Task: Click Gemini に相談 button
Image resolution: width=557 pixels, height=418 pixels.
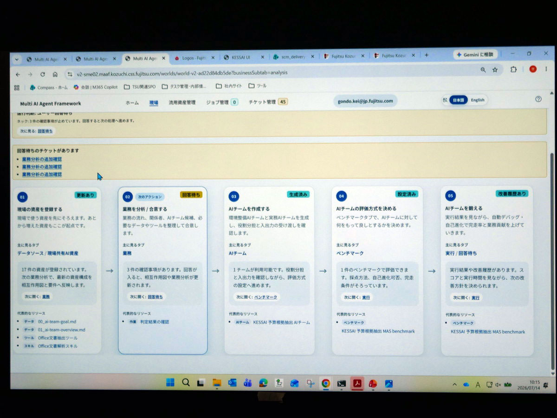Action: click(x=475, y=54)
